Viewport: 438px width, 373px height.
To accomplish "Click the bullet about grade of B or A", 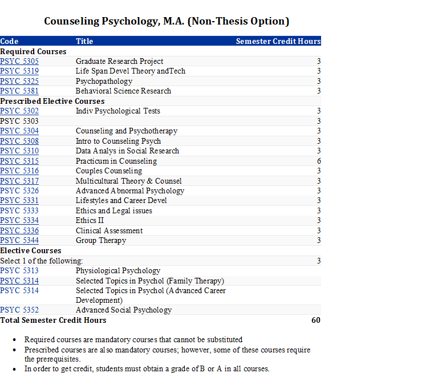I will point(147,368).
